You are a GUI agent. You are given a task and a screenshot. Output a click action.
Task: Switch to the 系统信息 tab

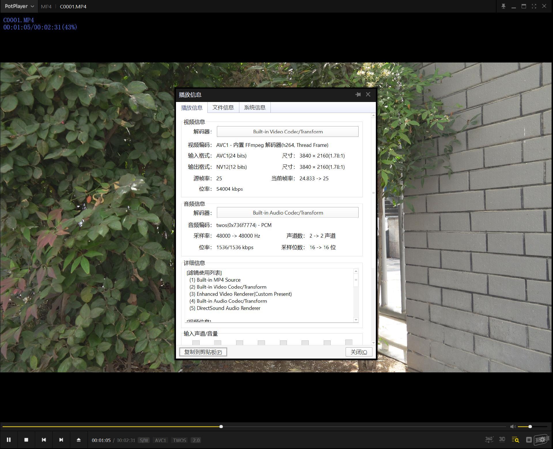click(255, 107)
